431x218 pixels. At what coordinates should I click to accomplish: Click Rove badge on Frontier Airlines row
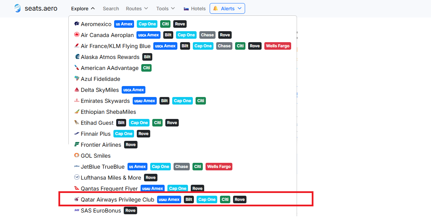pos(131,145)
